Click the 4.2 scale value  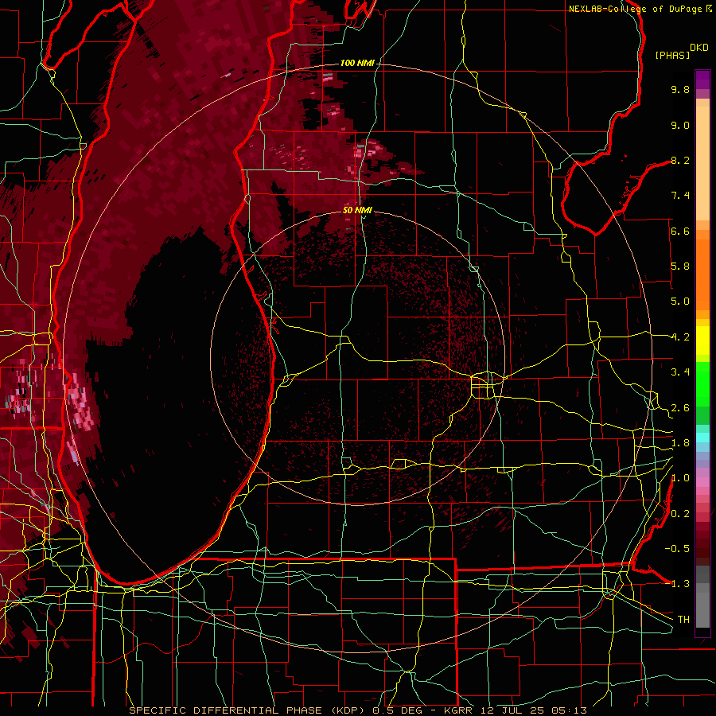point(680,337)
